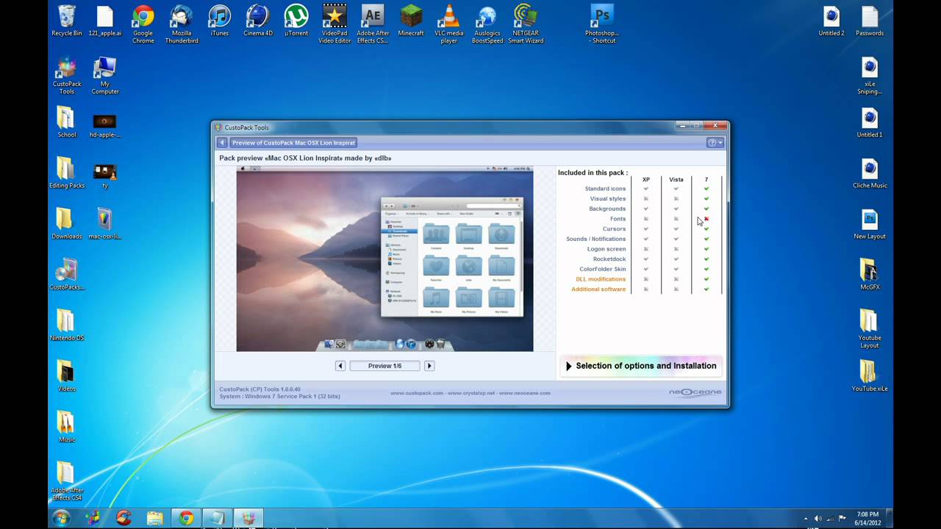Select the Adobe After Effects CS4 folder
The height and width of the screenshot is (529, 941).
(x=66, y=481)
